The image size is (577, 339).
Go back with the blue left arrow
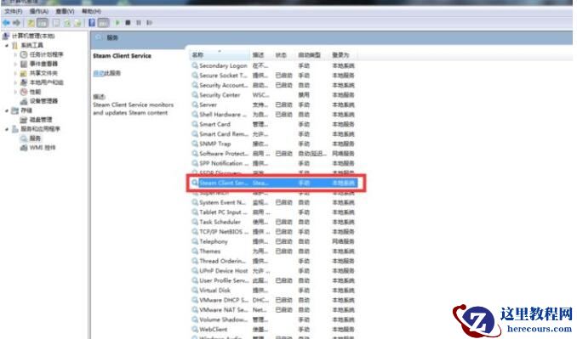click(6, 23)
